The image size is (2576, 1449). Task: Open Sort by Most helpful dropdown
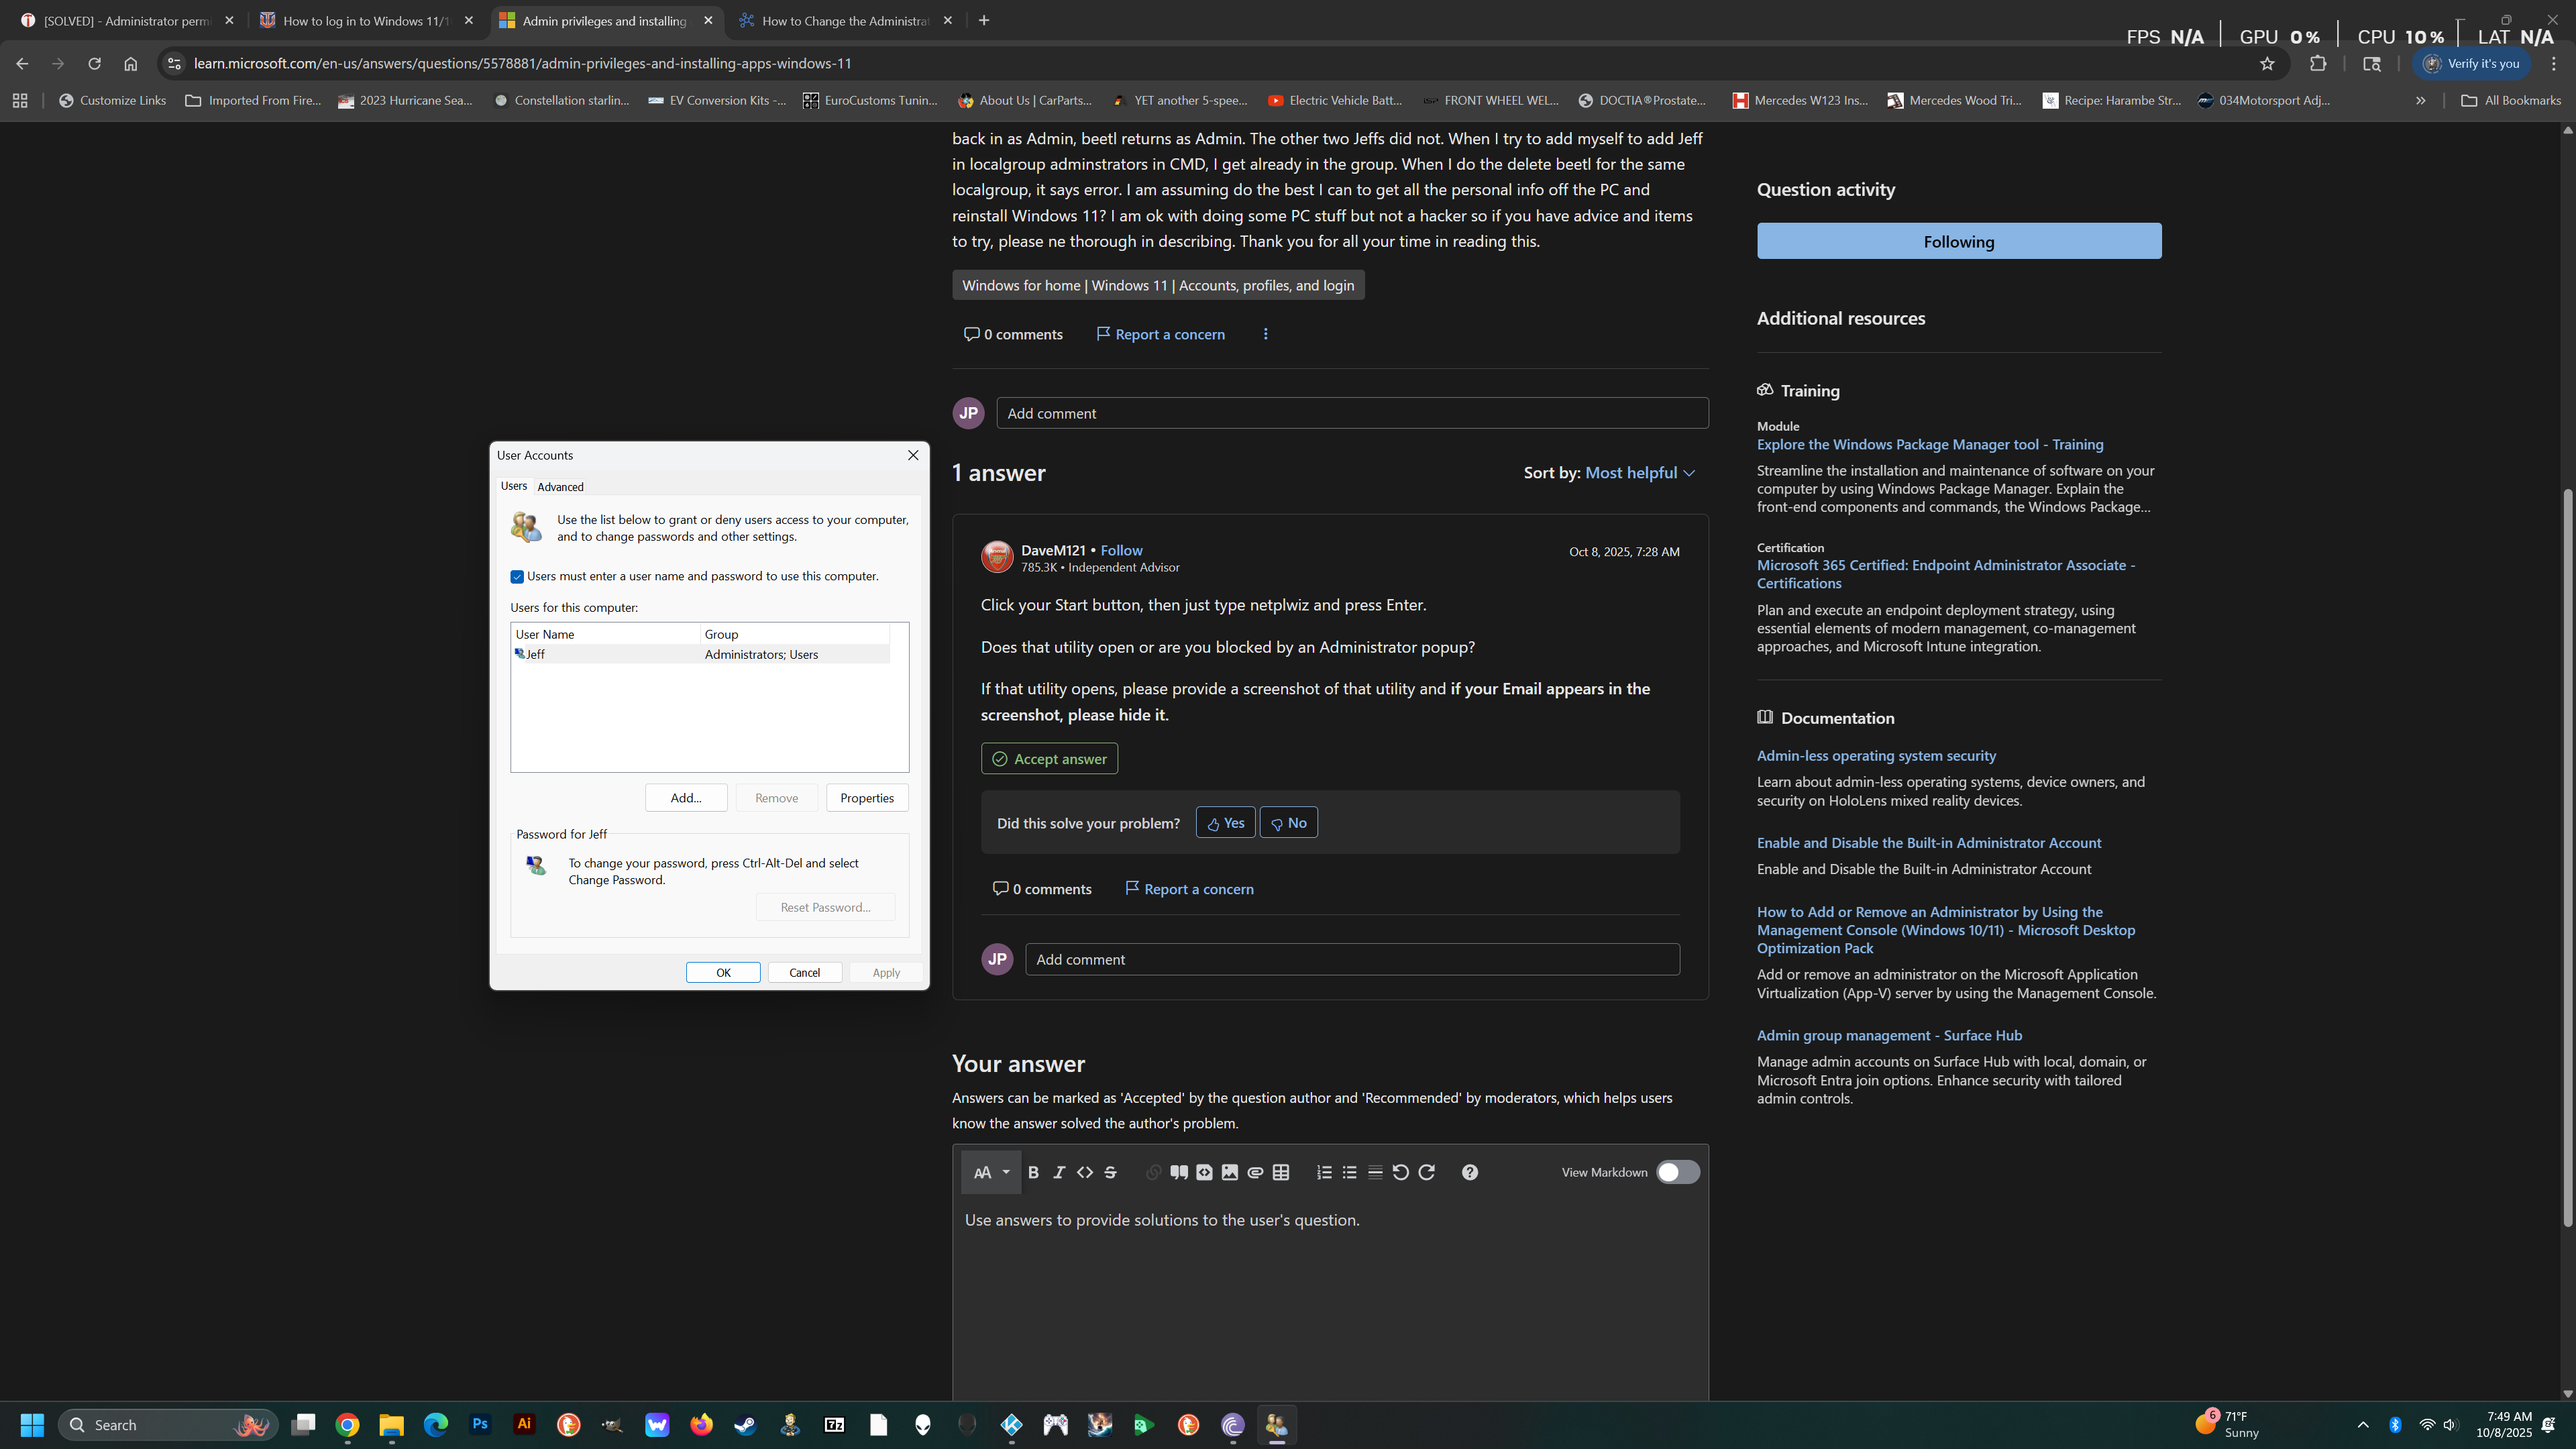click(x=1639, y=473)
